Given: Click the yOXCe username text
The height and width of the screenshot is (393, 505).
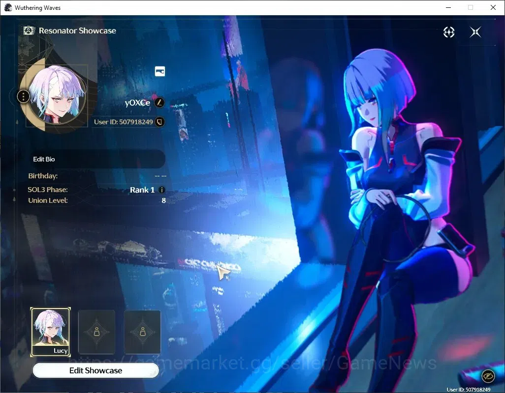Looking at the screenshot, I should 137,103.
